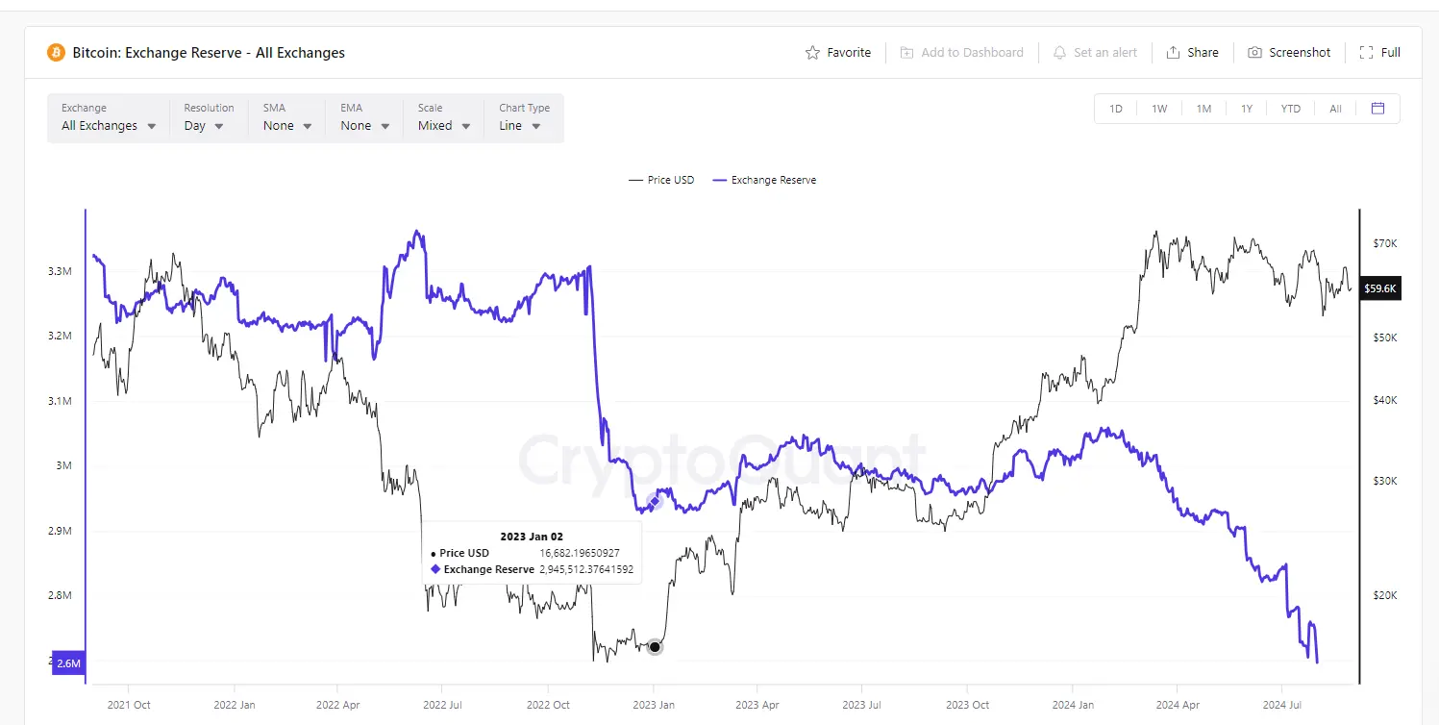Take a chart Screenshot via camera icon
Screen dimensions: 1439x725
coord(1255,52)
